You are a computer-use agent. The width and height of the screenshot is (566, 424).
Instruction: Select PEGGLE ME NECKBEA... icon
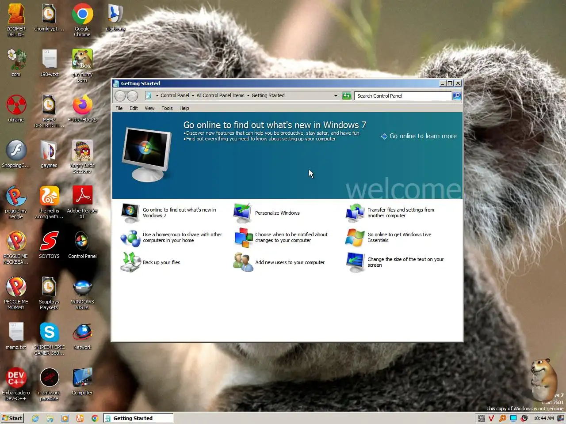16,247
